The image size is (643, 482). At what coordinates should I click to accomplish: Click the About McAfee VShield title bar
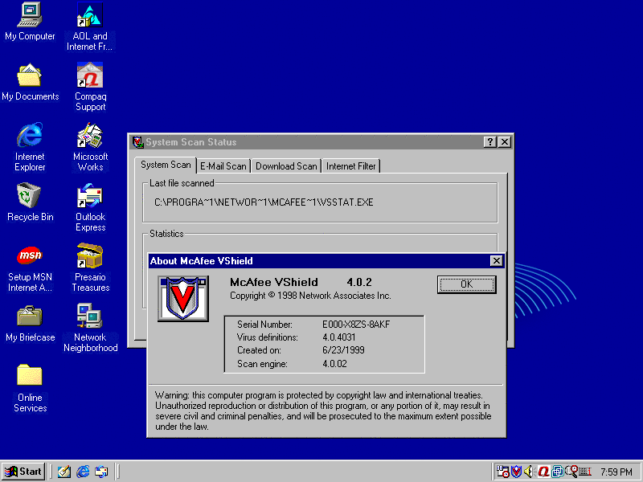point(326,260)
